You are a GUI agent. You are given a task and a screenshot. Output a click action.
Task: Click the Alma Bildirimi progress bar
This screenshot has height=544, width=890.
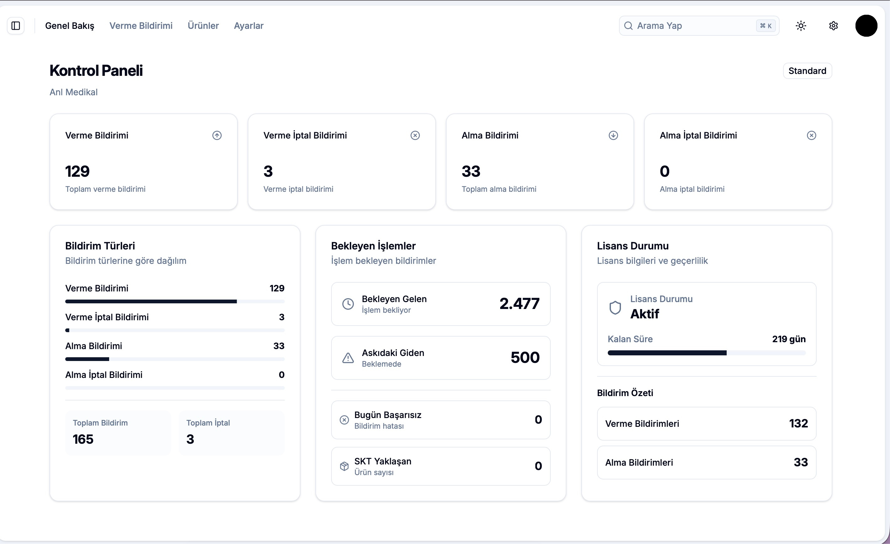(x=175, y=359)
